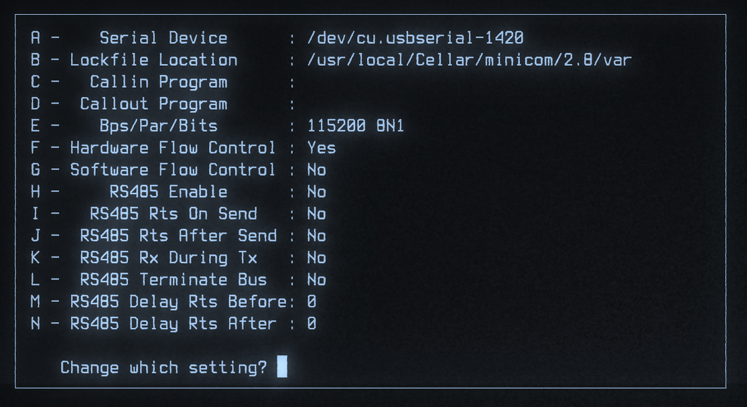Screen dimensions: 747x407
Task: Click RS485 Rts After Send entry
Action: point(178,235)
